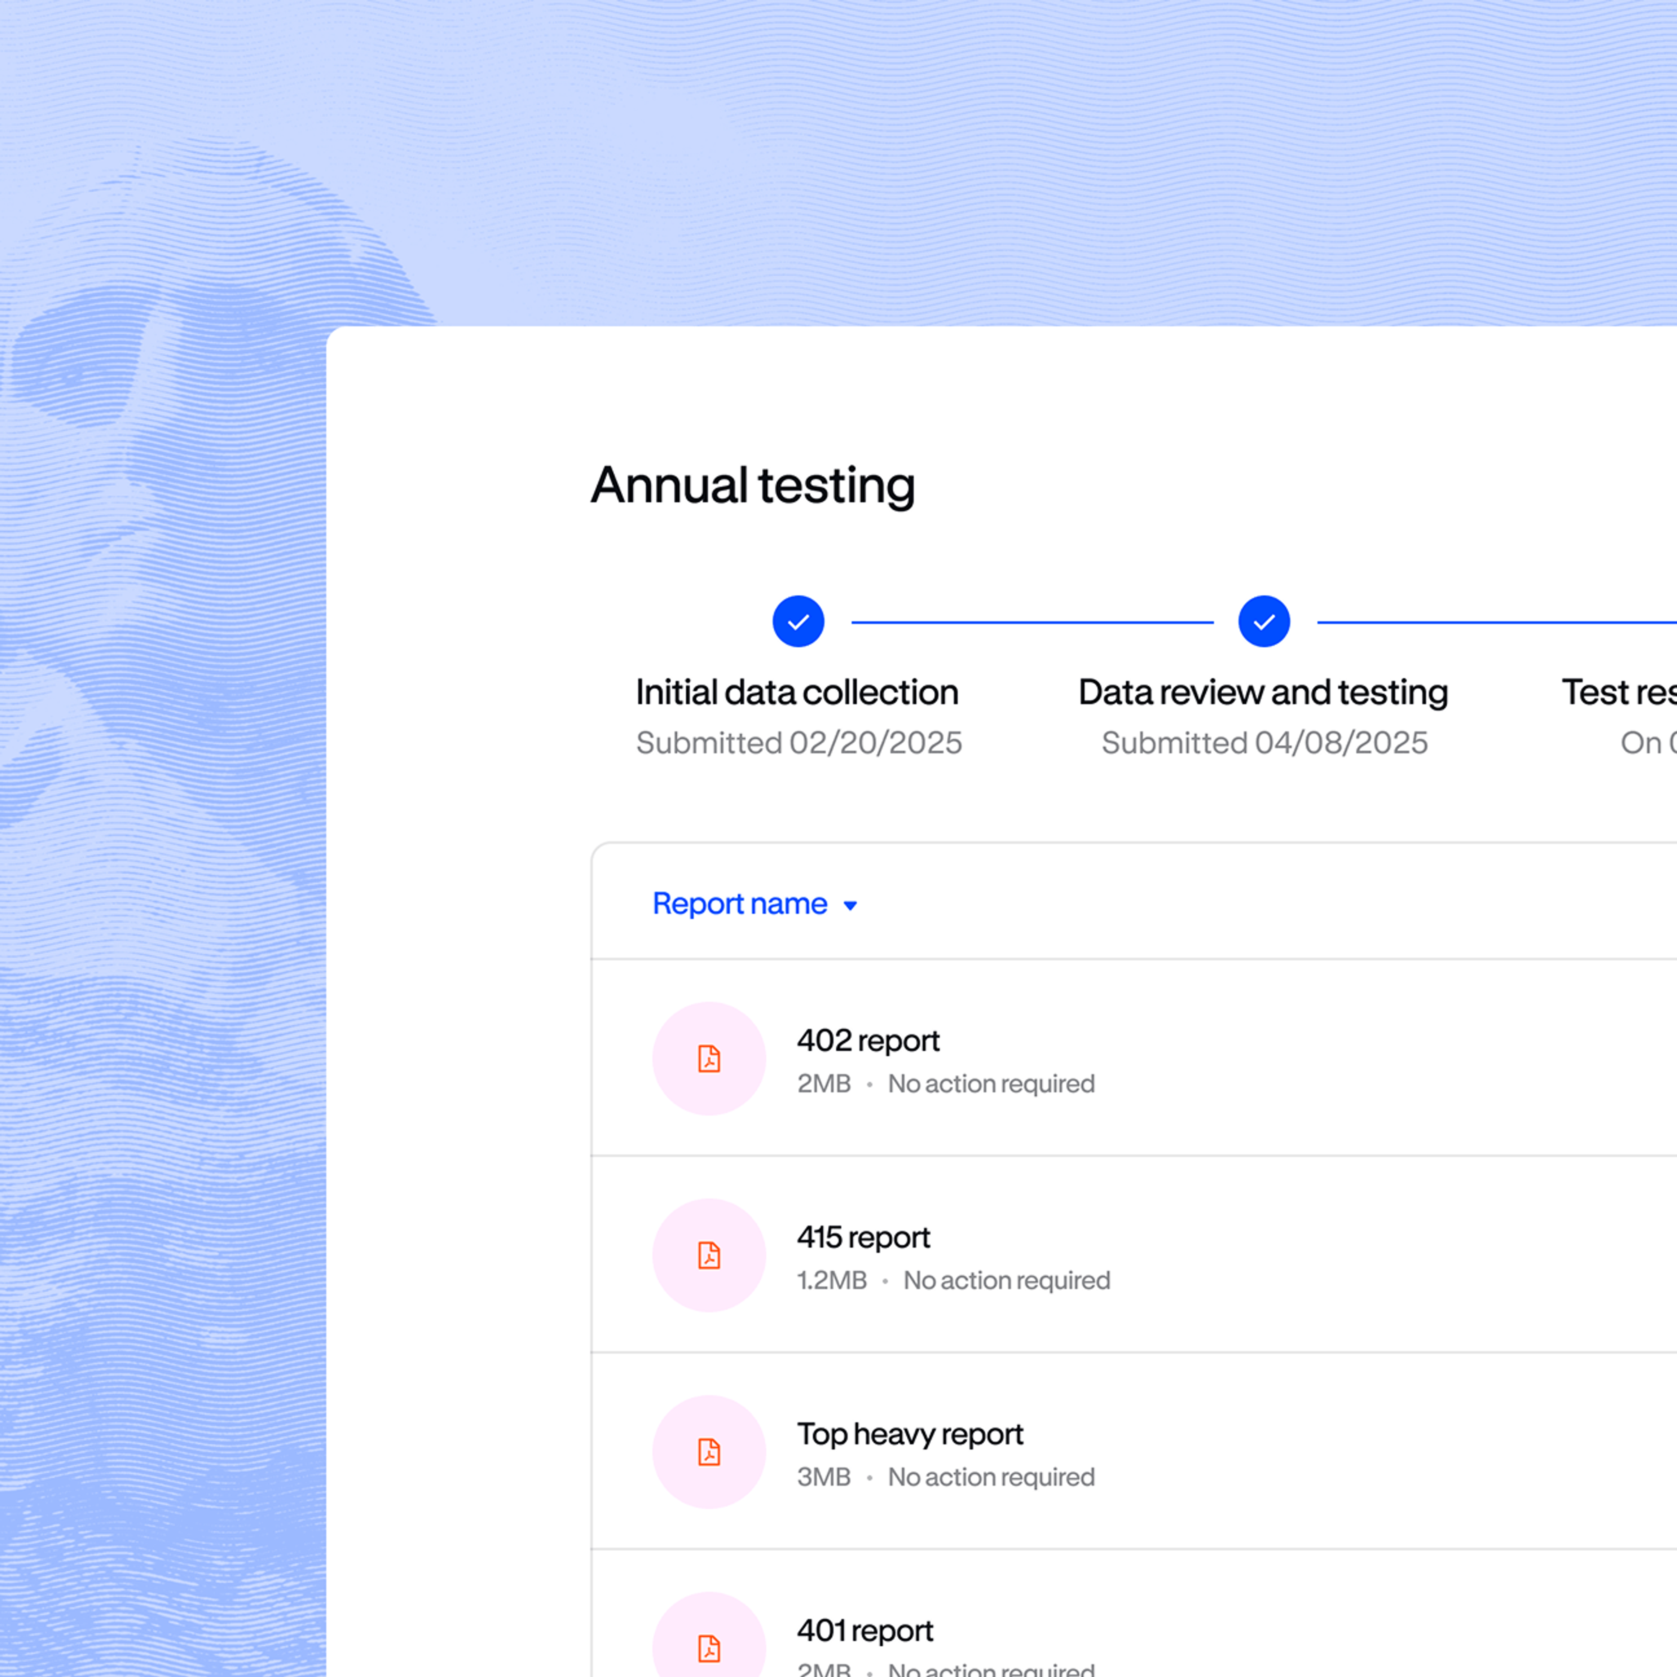Select the Initial data collection step label
The width and height of the screenshot is (1677, 1677).
tap(797, 693)
